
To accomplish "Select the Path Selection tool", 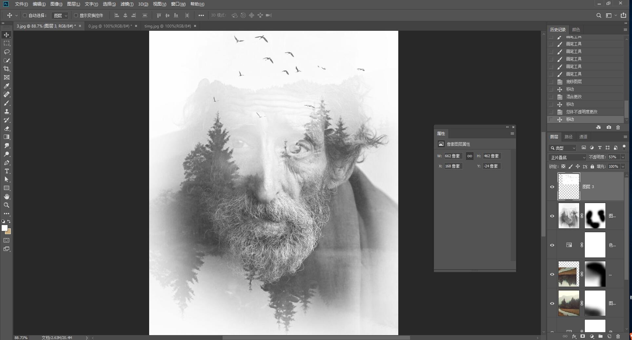I will (x=7, y=179).
